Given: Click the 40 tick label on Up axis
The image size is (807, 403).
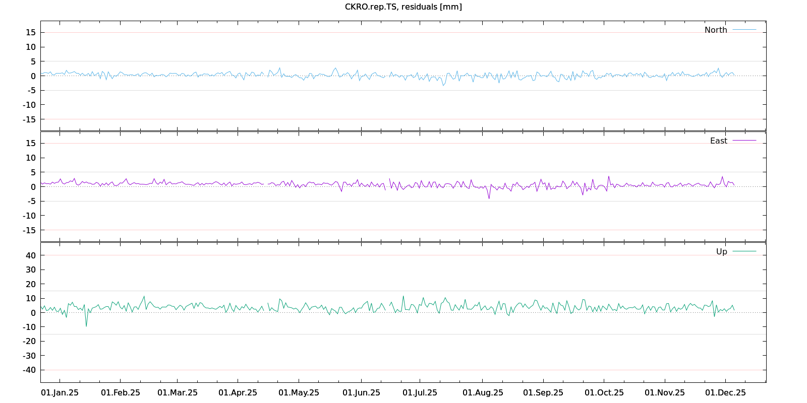Looking at the screenshot, I should pyautogui.click(x=31, y=255).
